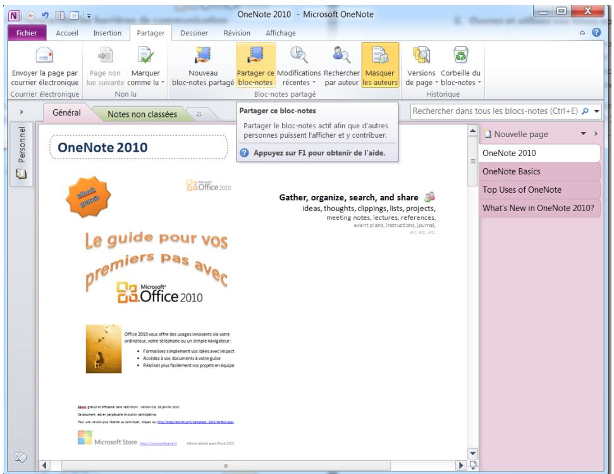Image resolution: width=614 pixels, height=474 pixels.
Task: Click the author people icon beside share
Action: [x=429, y=197]
